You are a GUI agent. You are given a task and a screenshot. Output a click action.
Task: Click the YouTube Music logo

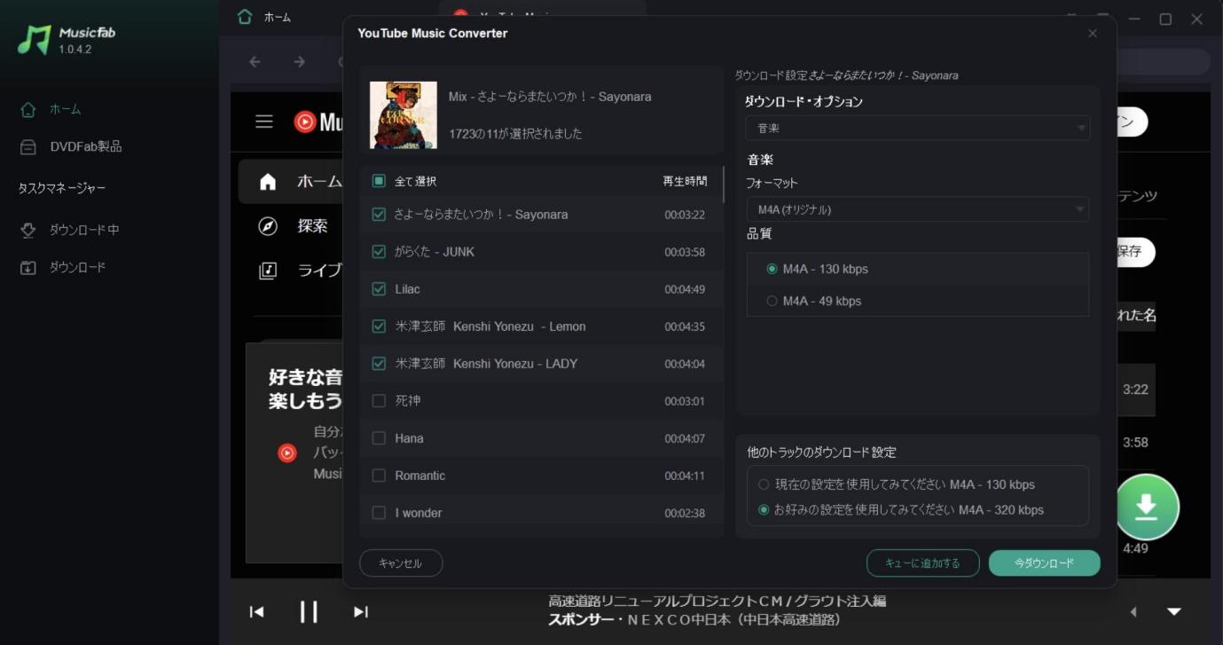tap(319, 122)
